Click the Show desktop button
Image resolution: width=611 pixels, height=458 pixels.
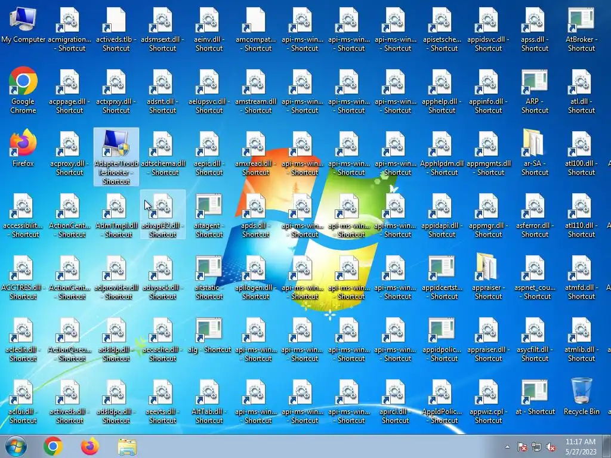click(607, 446)
